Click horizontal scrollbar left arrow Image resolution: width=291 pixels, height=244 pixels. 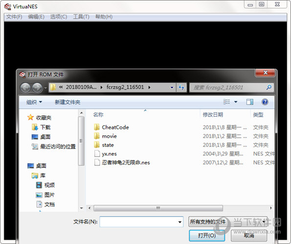pos(90,208)
